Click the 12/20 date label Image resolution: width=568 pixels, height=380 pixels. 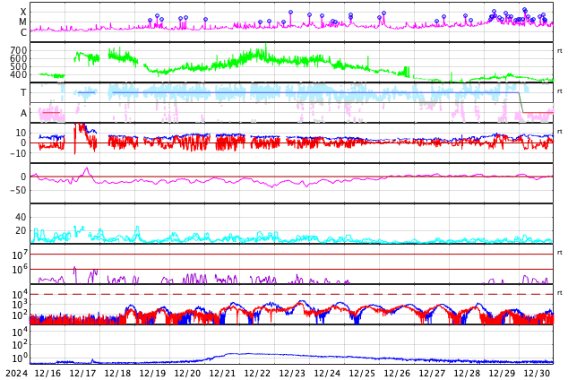coord(187,373)
